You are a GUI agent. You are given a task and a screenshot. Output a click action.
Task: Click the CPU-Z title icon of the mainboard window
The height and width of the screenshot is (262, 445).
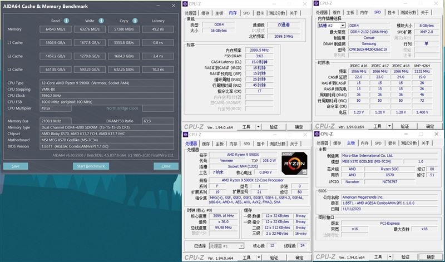click(317, 134)
